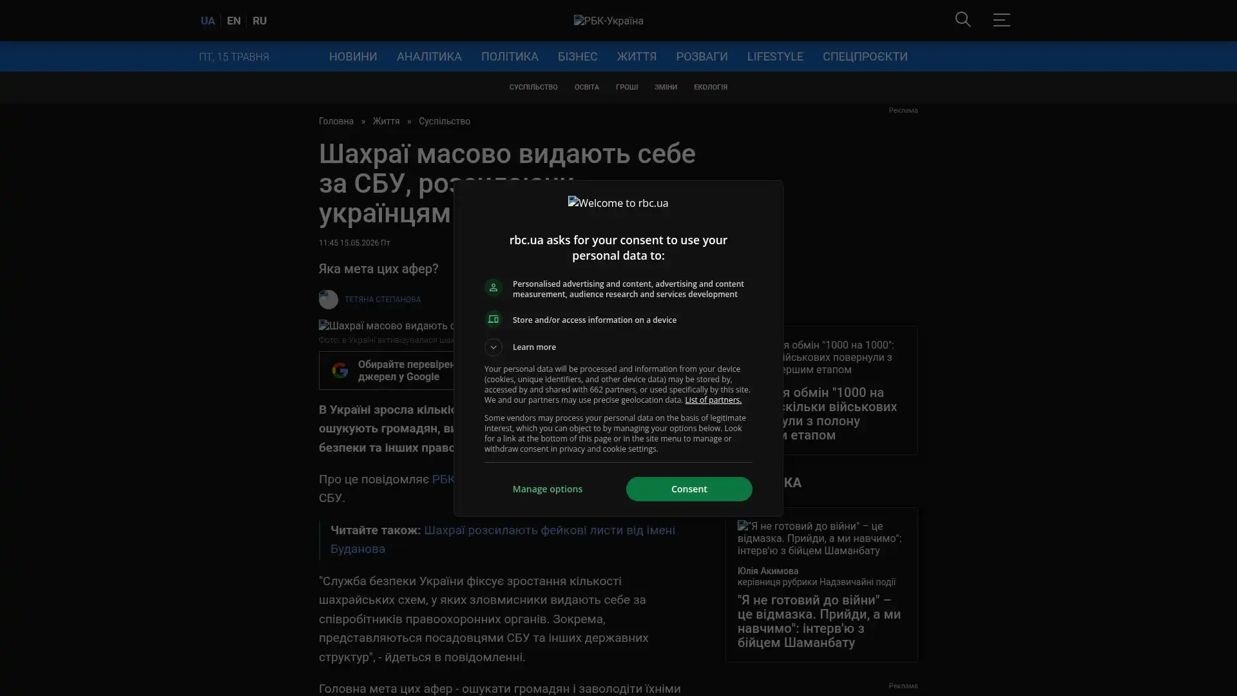Open the НОВИНИ menu

point(353,57)
